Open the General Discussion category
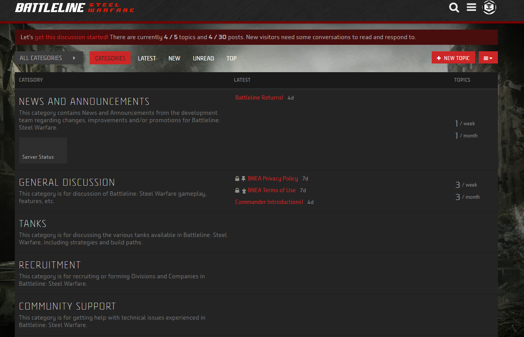The image size is (524, 337). click(x=67, y=182)
